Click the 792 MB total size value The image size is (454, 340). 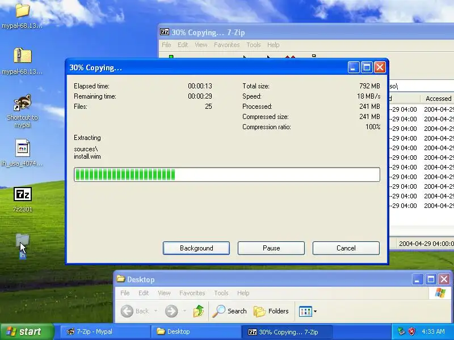(x=369, y=86)
